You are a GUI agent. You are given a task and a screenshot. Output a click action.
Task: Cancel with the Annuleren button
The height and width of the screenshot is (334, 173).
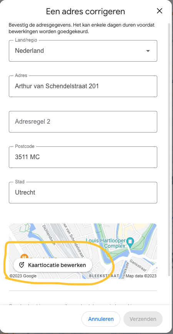point(101,319)
